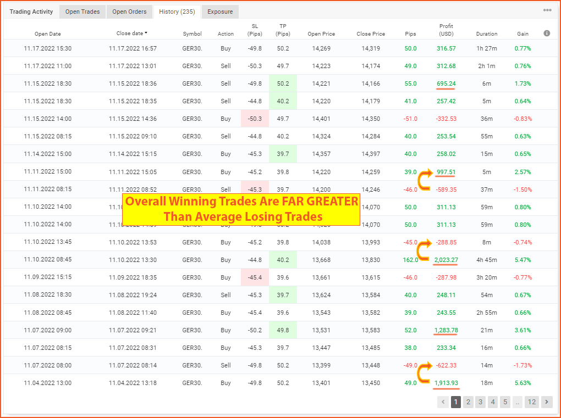The image size is (561, 418).
Task: Jump to page 12 of history
Action: point(531,402)
